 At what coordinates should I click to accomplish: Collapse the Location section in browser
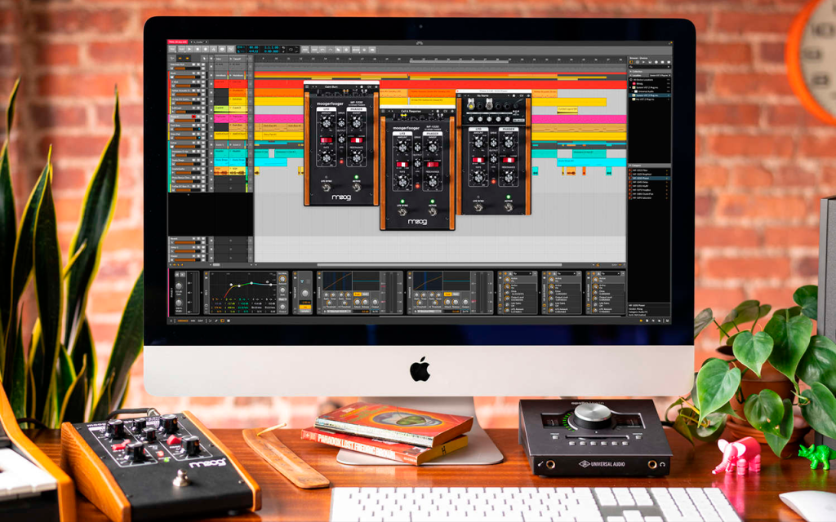tap(630, 75)
